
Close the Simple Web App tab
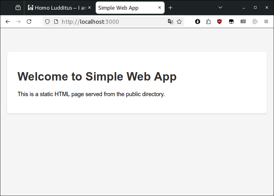pyautogui.click(x=160, y=8)
